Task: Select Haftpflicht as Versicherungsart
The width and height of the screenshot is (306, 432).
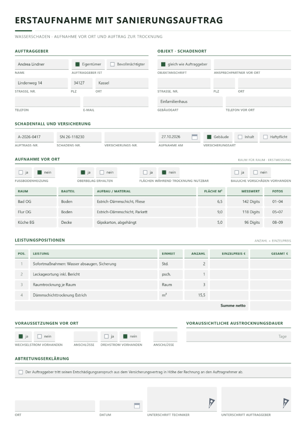Action: coord(266,137)
